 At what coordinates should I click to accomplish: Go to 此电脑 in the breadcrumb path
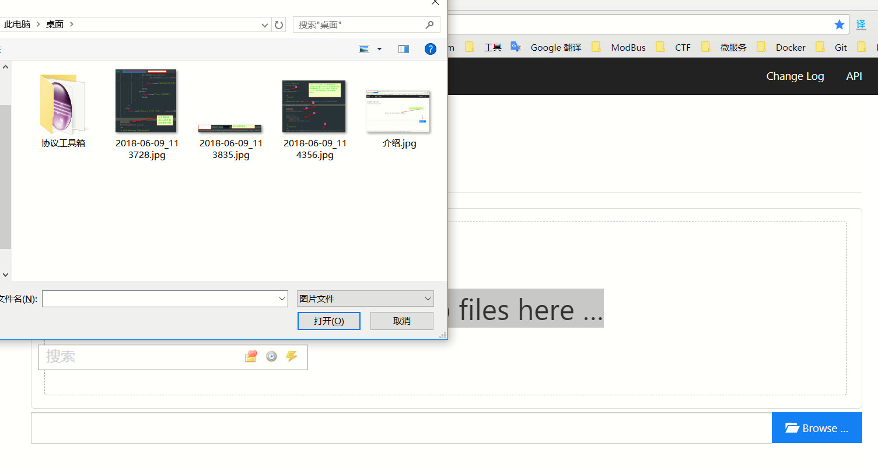click(x=17, y=24)
